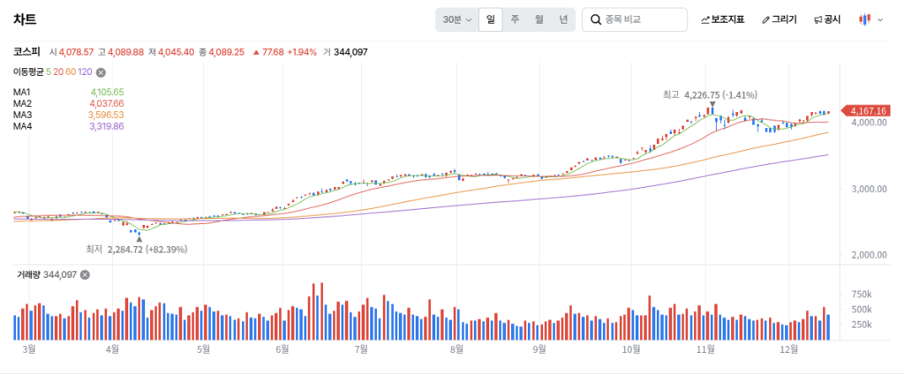Screen dimensions: 904x374
Task: Switch to the 주 weekly interval
Action: point(514,19)
